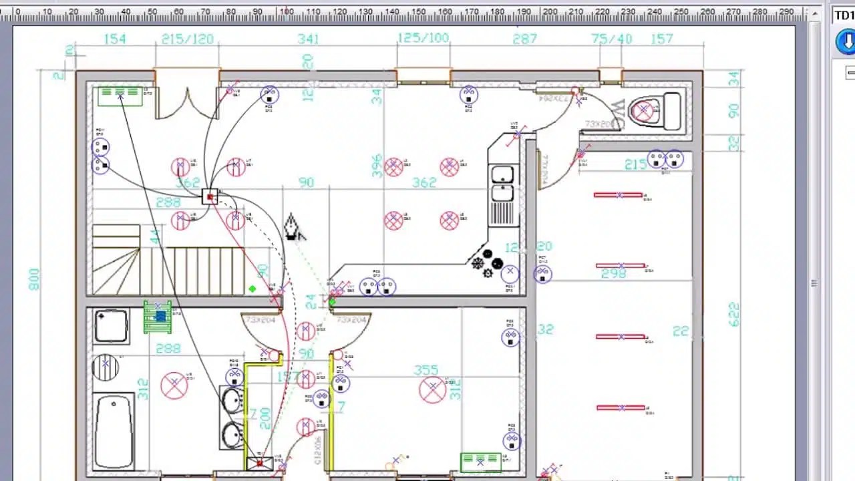Select the red distribution box symbol
Image resolution: width=855 pixels, height=481 pixels.
[x=210, y=196]
